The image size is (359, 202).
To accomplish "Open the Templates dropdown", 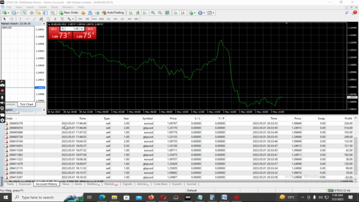I will pos(210,13).
